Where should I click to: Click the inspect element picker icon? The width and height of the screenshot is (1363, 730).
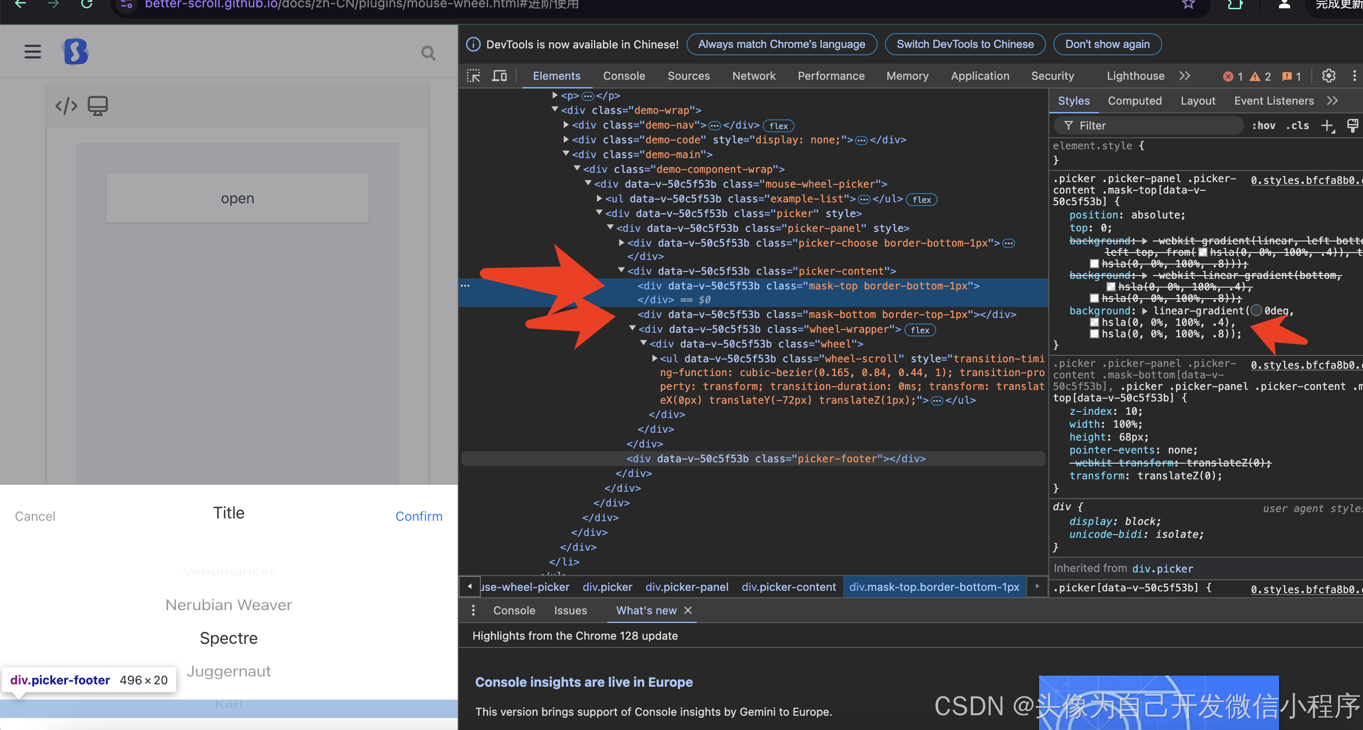pos(473,76)
